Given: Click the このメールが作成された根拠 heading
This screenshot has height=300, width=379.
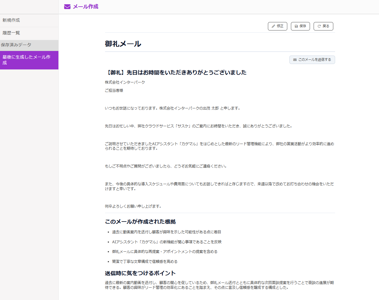Looking at the screenshot, I should (140, 222).
